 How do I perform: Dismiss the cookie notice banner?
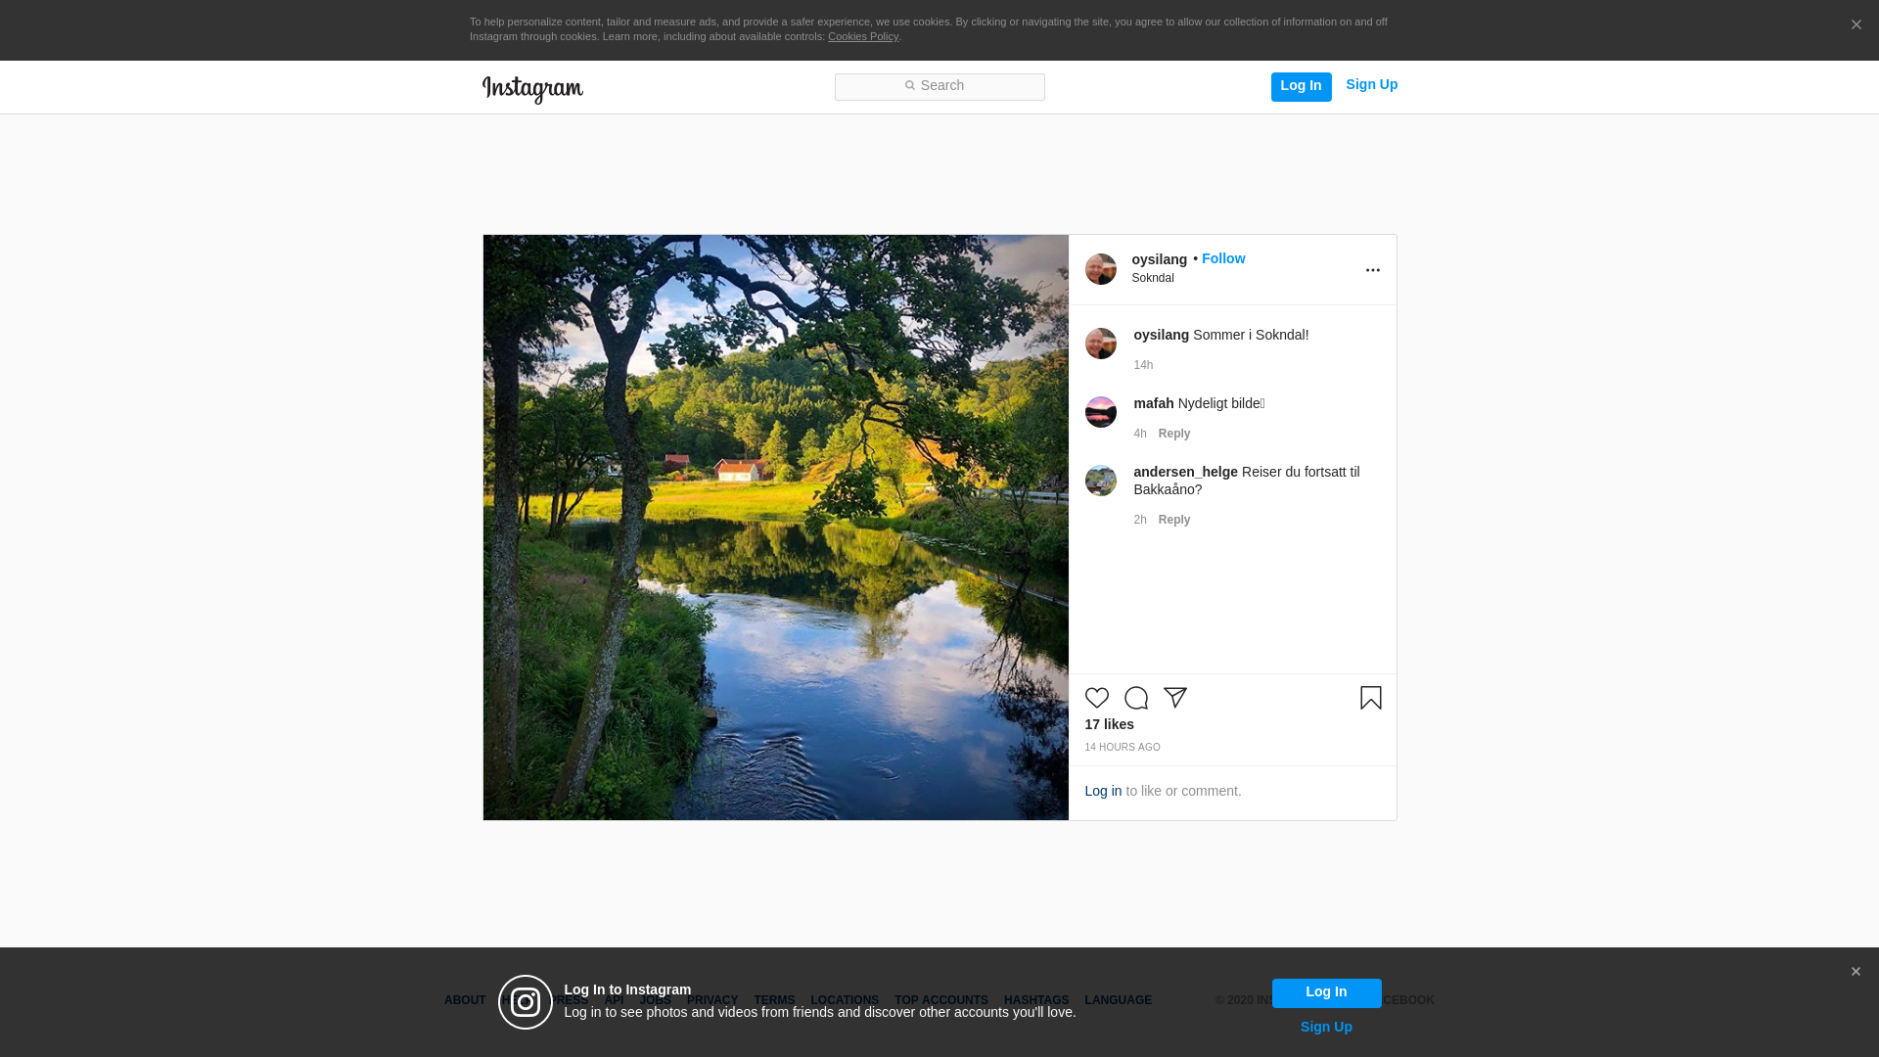tap(1856, 25)
